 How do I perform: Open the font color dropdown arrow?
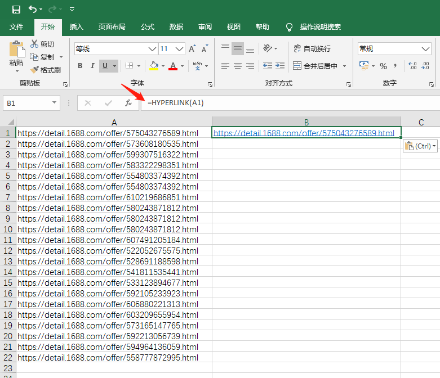point(182,66)
